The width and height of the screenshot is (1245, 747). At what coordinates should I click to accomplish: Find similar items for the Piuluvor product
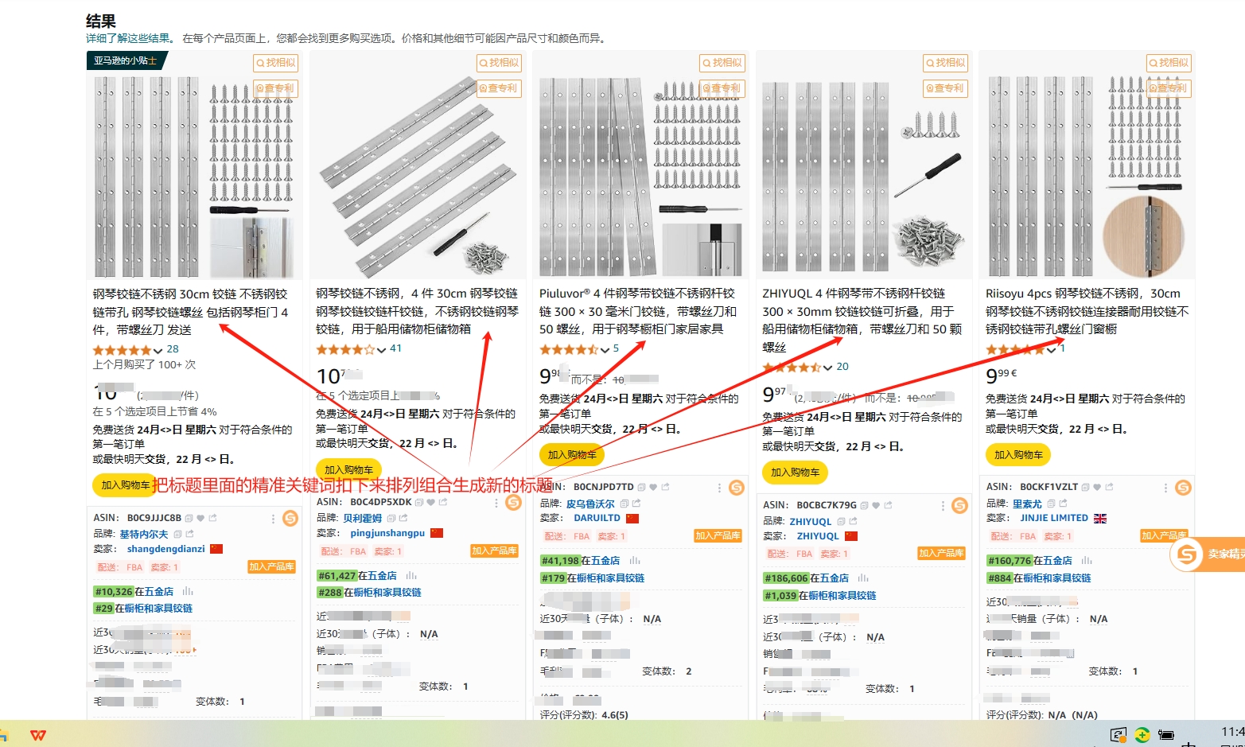(x=722, y=63)
